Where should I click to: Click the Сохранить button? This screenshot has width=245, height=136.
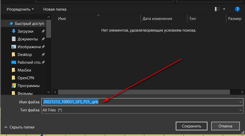(x=191, y=126)
